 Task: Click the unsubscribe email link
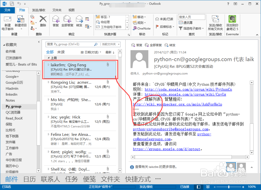tap(171, 129)
